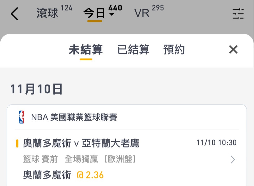Open the 已結算 tab
Screen dimensions: 254x186
(133, 50)
